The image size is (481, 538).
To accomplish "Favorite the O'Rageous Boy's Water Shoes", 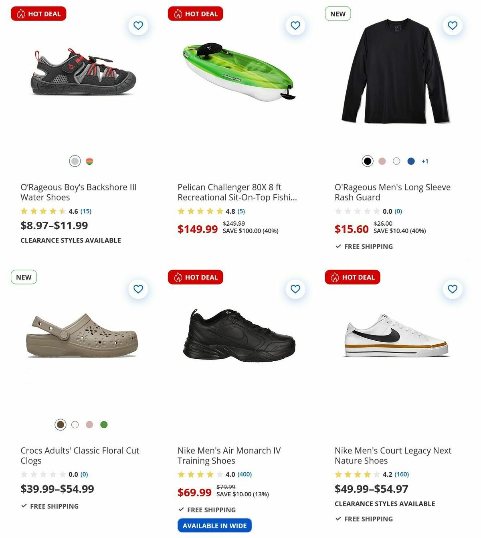I will [138, 25].
